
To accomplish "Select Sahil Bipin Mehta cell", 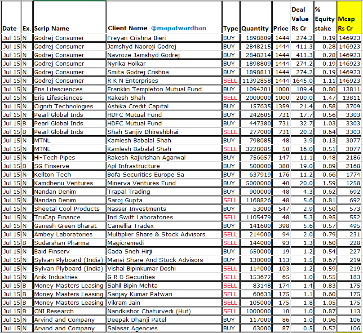I will click(164, 286).
